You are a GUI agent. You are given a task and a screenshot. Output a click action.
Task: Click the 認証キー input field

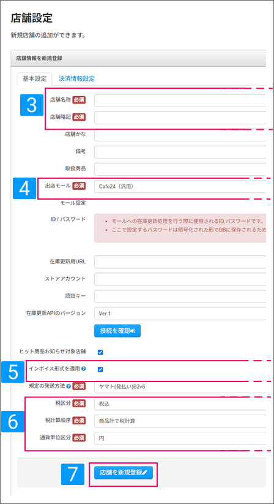[180, 296]
